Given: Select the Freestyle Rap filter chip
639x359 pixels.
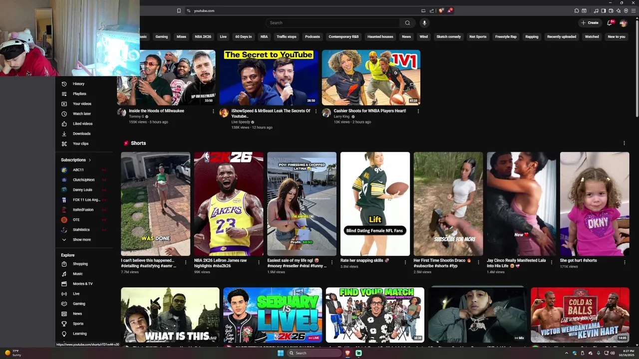Looking at the screenshot, I should click(506, 36).
